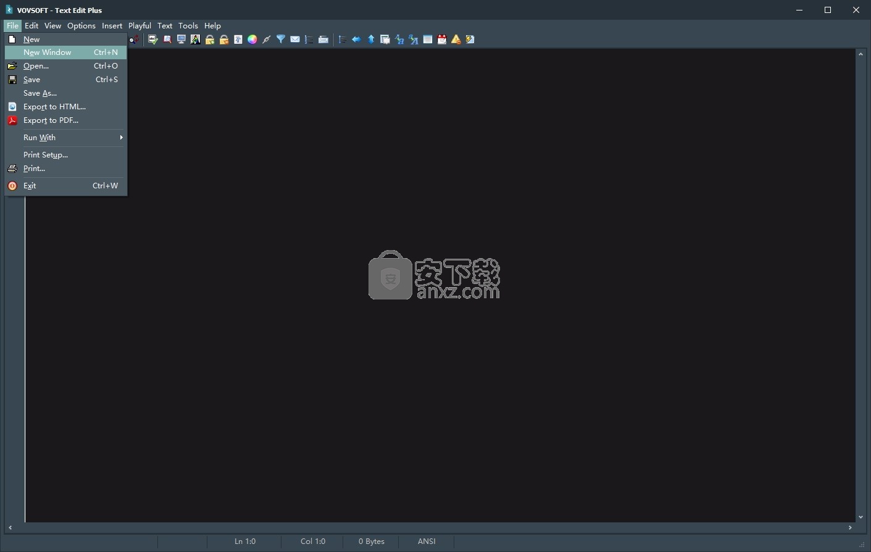Close the open File menu
This screenshot has height=552, width=871.
[12, 26]
